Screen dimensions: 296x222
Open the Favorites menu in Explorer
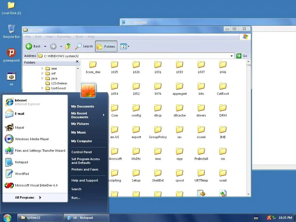[64, 37]
